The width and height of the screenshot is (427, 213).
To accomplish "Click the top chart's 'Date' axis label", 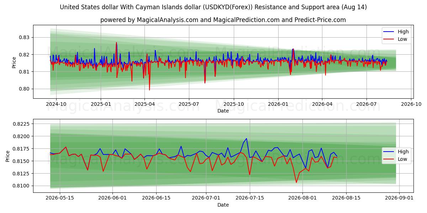I will tap(223, 111).
